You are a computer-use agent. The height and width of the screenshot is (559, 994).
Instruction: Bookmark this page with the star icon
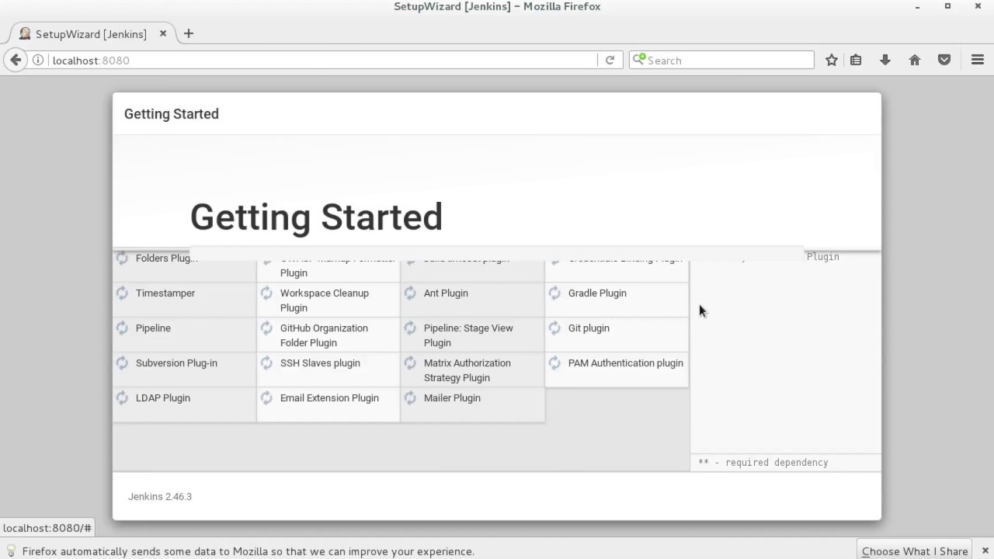(x=832, y=60)
